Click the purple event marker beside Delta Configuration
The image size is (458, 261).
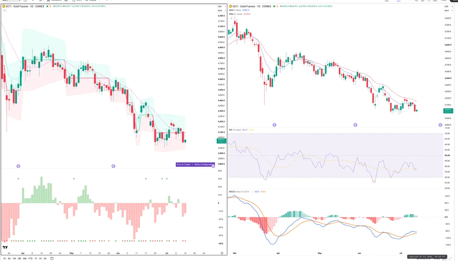[x=213, y=166]
